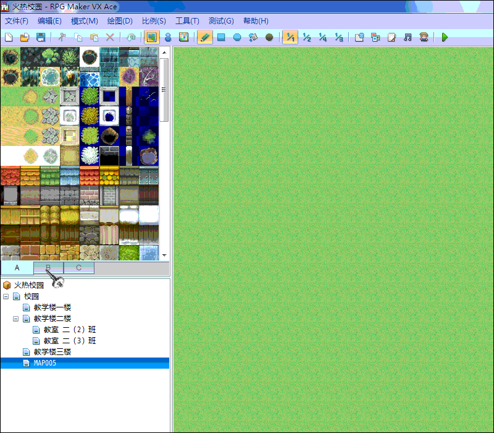Select the MAP005 map
The height and width of the screenshot is (433, 494).
tap(44, 363)
